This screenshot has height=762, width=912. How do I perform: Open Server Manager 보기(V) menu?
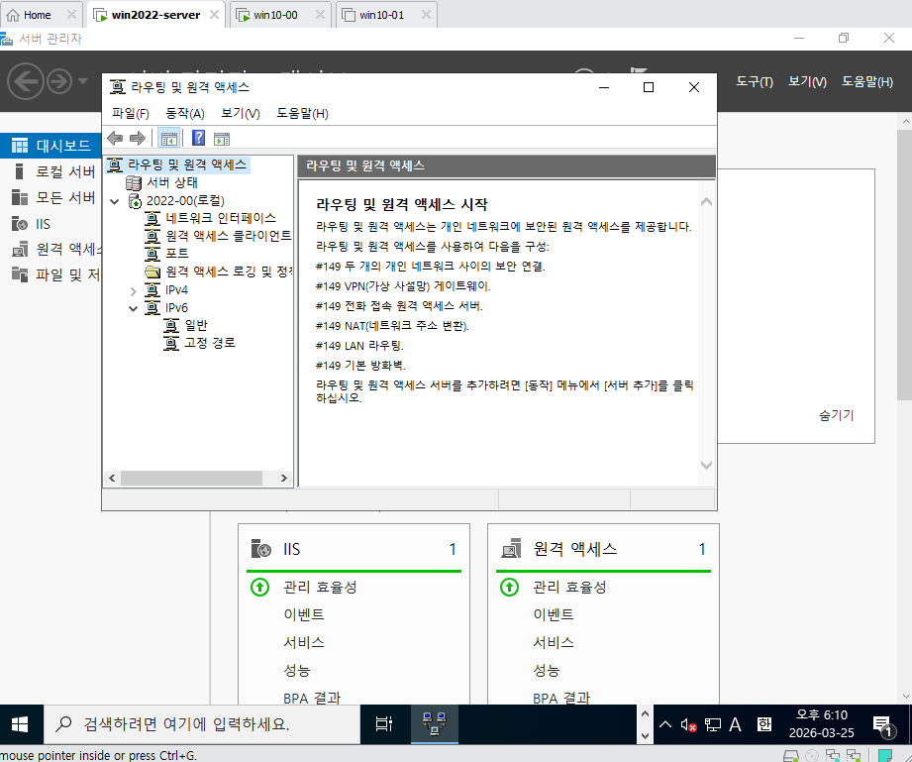click(807, 82)
